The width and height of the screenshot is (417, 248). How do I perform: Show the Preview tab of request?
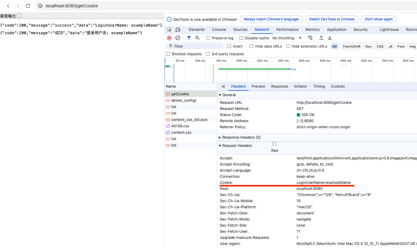(258, 86)
